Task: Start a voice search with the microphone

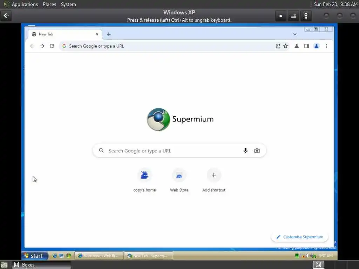Action: 245,151
